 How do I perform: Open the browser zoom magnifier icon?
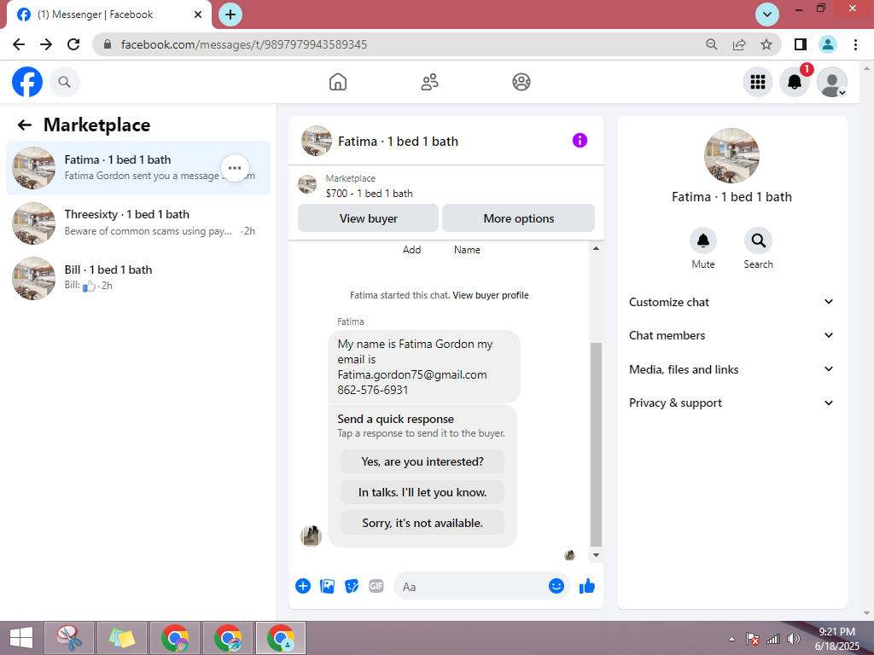point(711,44)
